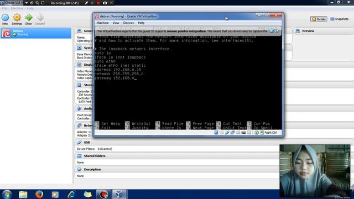354x199 pixels.
Task: Click the System section header icon
Action: click(x=79, y=48)
